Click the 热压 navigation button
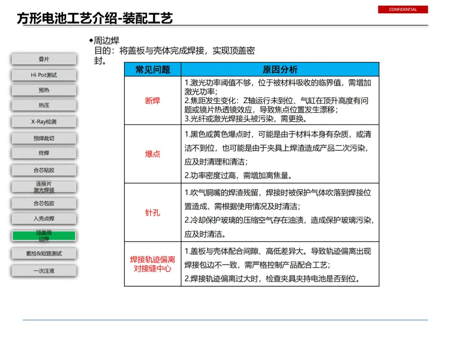Viewport: 451px width, 338px height. 44,105
